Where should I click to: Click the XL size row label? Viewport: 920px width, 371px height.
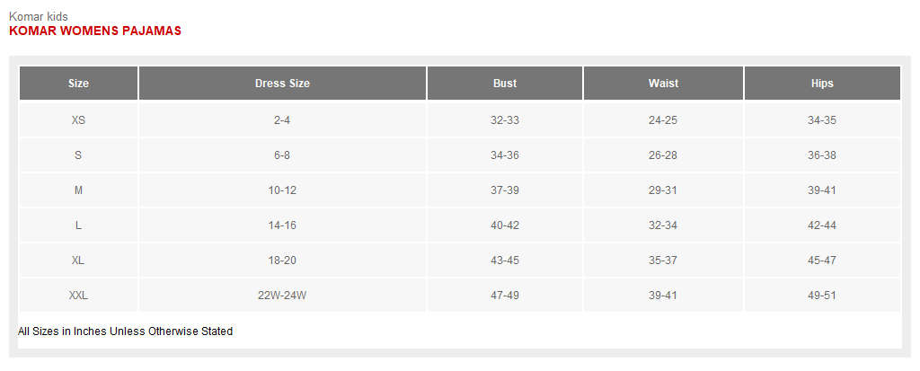coord(78,261)
